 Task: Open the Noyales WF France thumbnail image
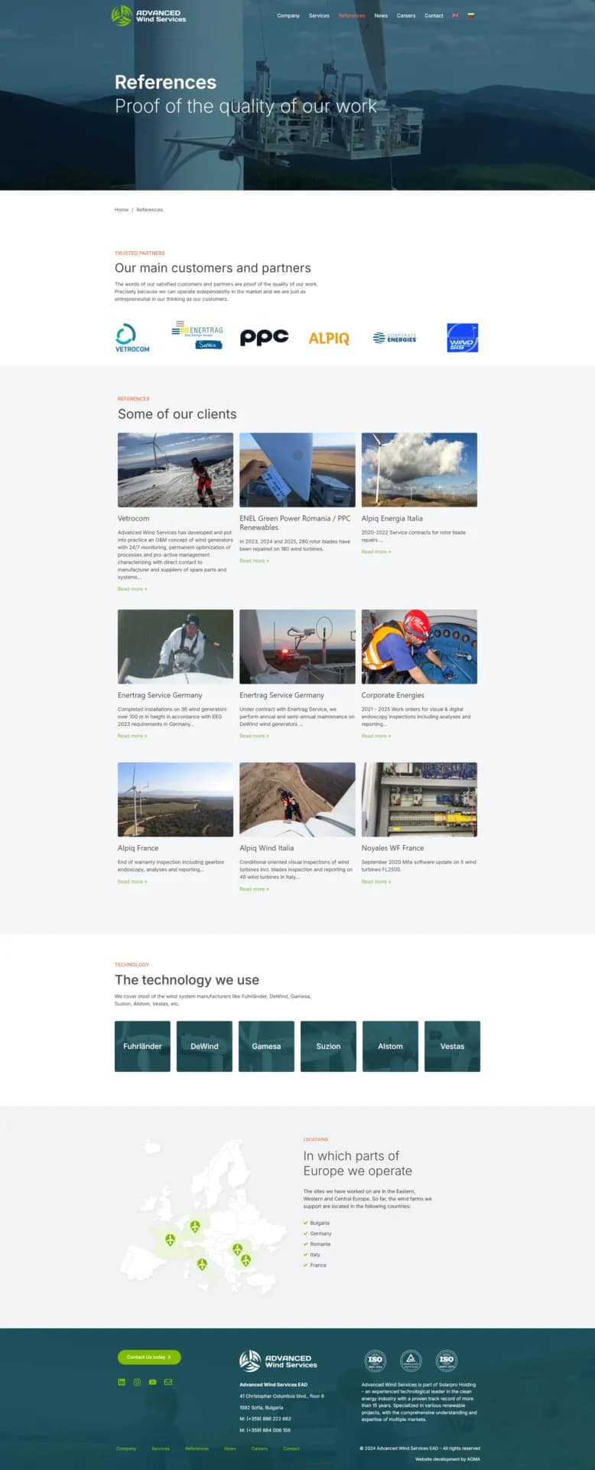(419, 799)
